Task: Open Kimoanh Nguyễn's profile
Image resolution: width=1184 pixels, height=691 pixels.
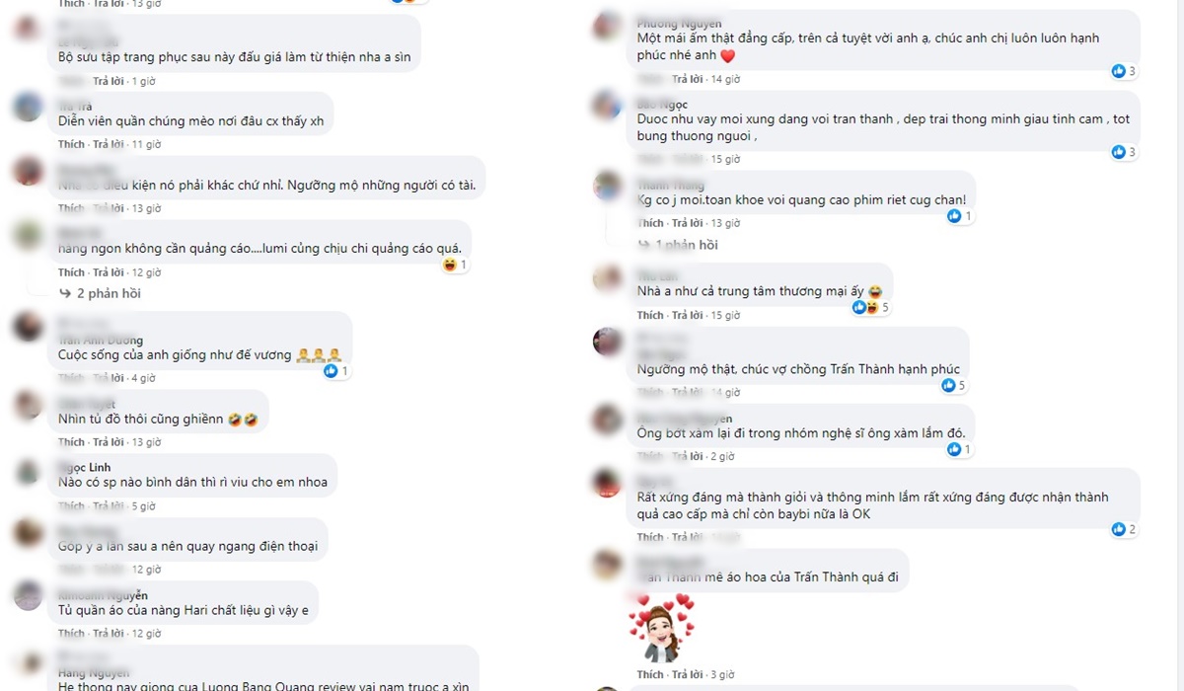Action: pyautogui.click(x=103, y=595)
